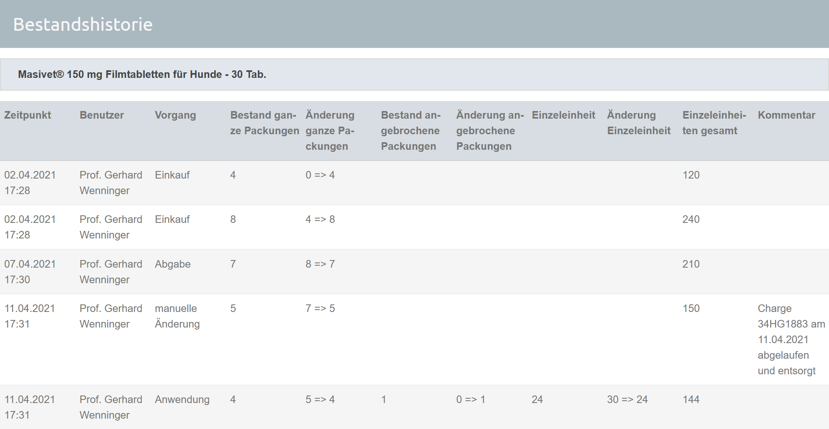Click Prof. Gerhard Wenninger in the Abgabe row

111,272
